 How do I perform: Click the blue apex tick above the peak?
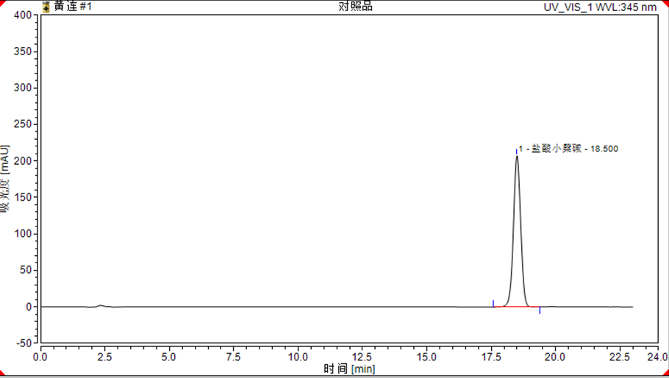click(516, 151)
